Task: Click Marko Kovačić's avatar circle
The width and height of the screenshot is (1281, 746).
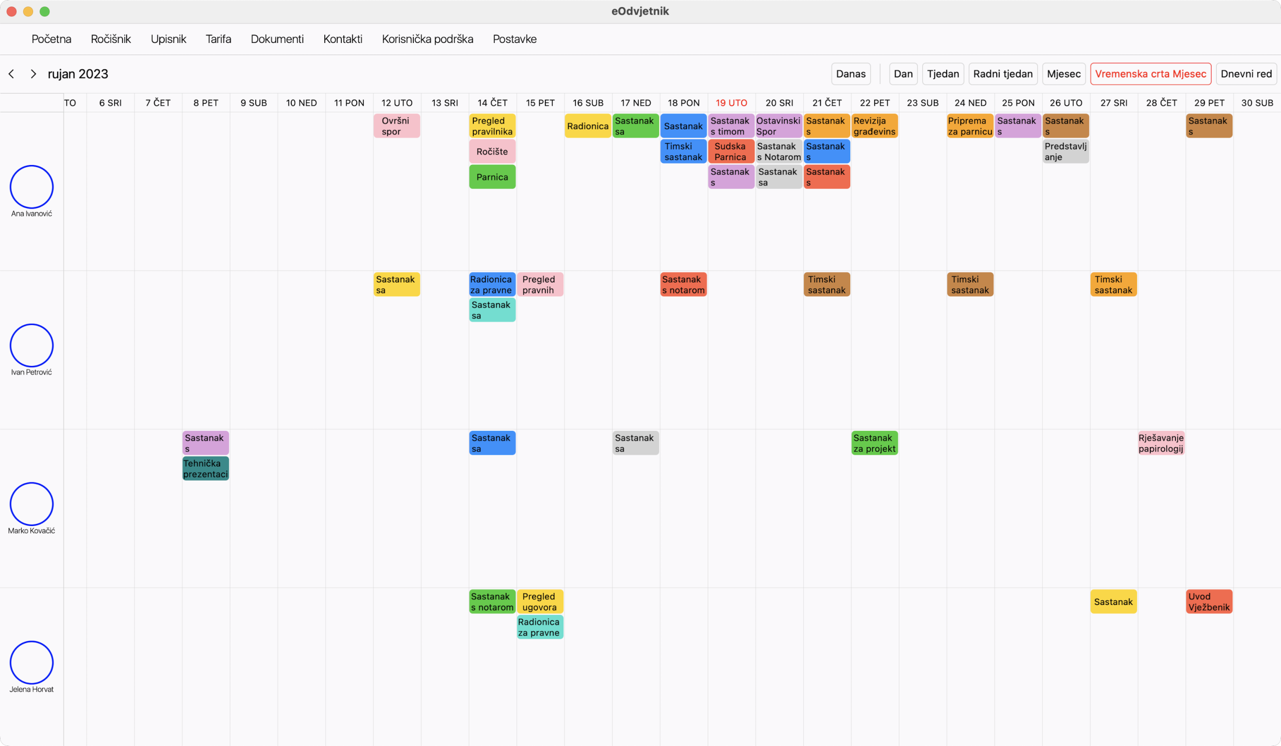Action: pos(32,504)
